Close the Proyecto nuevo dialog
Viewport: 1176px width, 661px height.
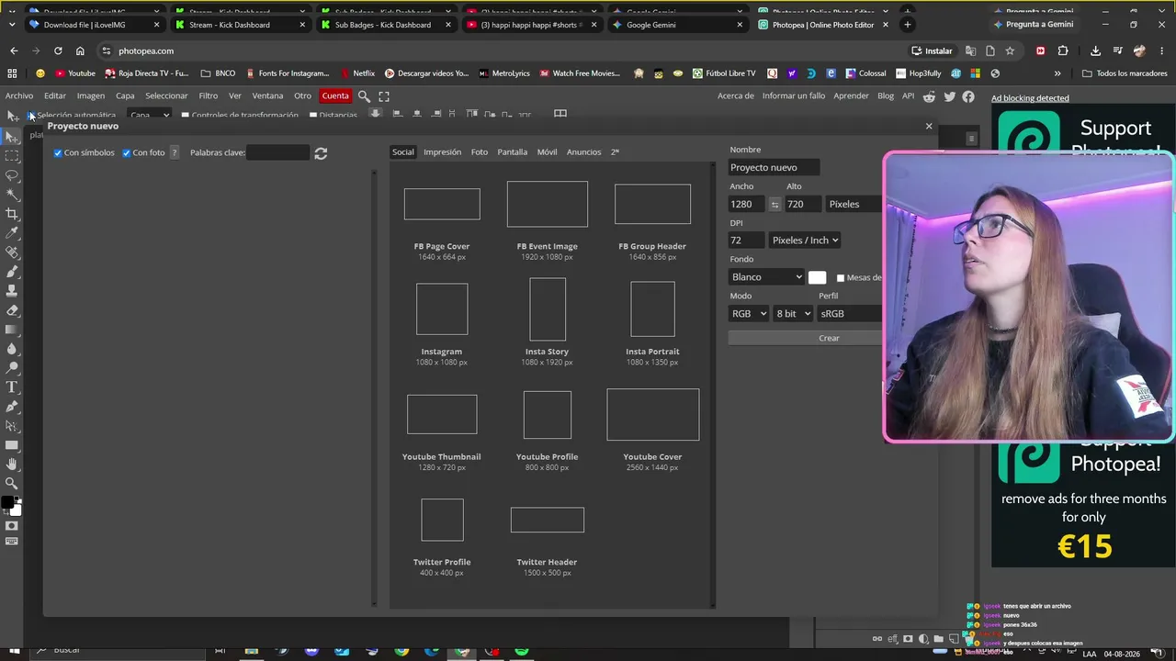click(x=929, y=126)
